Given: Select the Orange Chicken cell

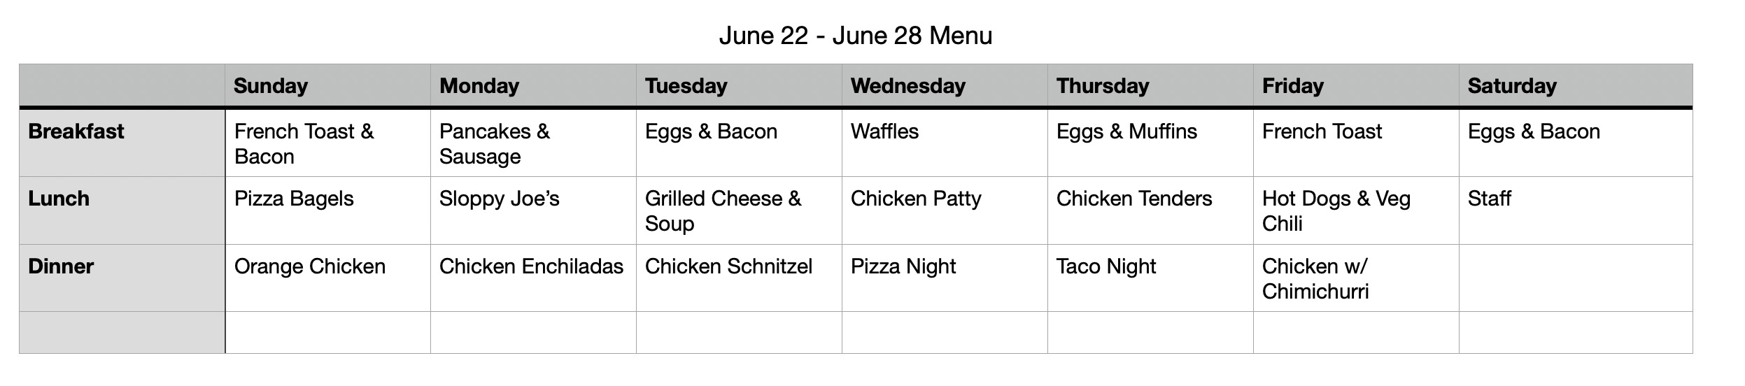Looking at the screenshot, I should [x=327, y=278].
